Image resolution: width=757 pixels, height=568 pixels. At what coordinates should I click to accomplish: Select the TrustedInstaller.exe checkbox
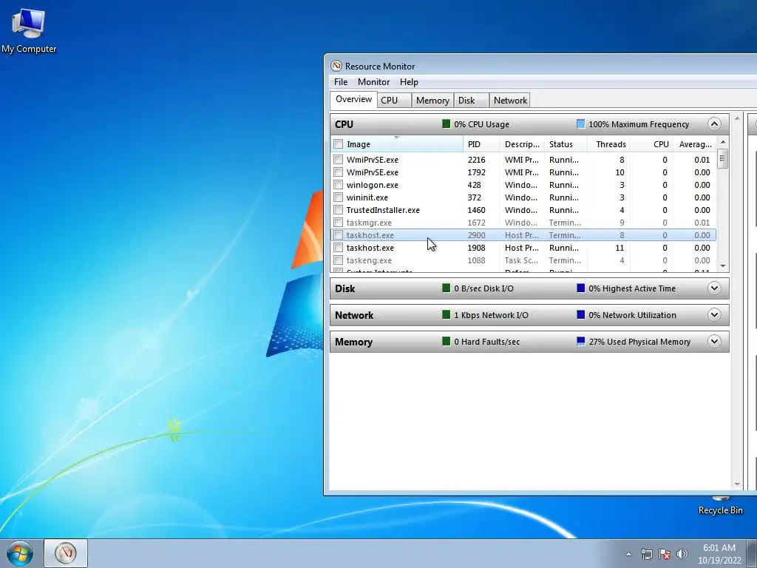click(339, 209)
